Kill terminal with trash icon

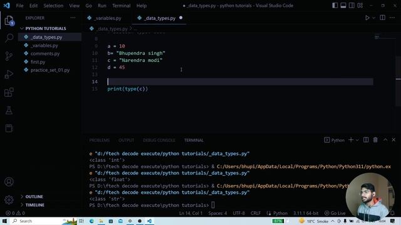pyautogui.click(x=375, y=140)
